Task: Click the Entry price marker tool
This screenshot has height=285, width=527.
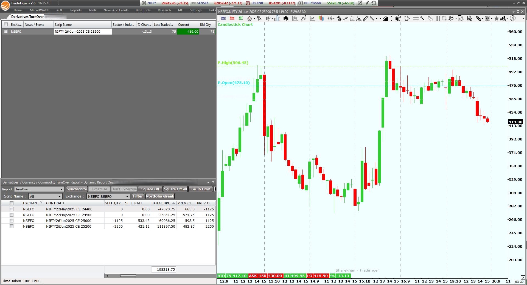Action: pos(223,18)
